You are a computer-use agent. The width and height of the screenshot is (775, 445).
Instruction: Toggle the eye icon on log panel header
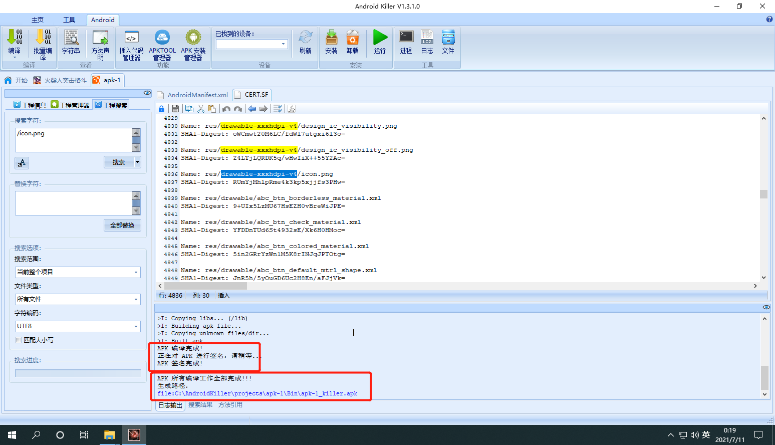tap(766, 307)
